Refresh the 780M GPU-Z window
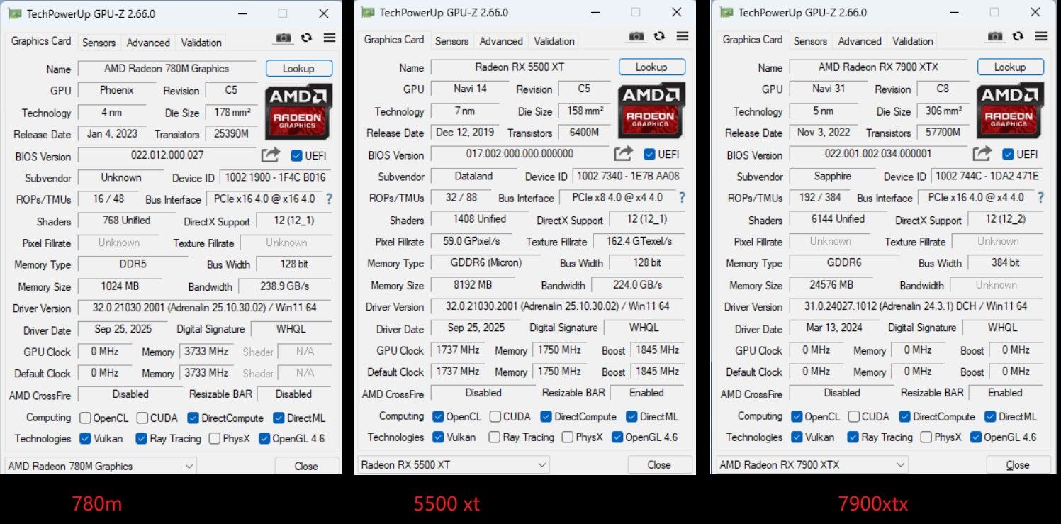Image resolution: width=1061 pixels, height=524 pixels. (306, 38)
